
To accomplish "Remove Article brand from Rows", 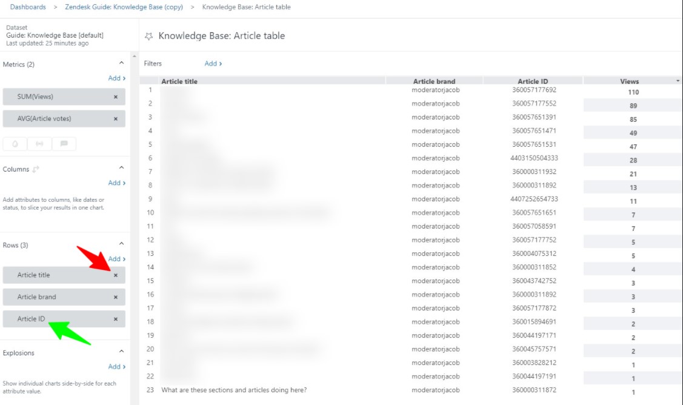I will pos(116,297).
